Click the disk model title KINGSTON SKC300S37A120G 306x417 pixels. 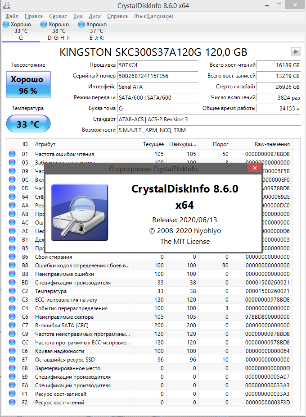[153, 52]
